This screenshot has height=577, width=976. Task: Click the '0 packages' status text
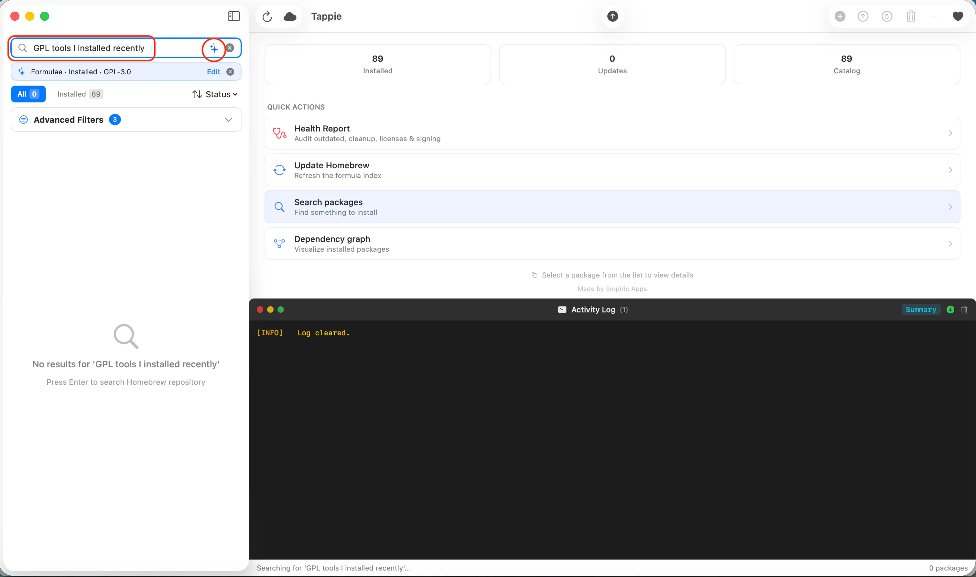pyautogui.click(x=948, y=568)
